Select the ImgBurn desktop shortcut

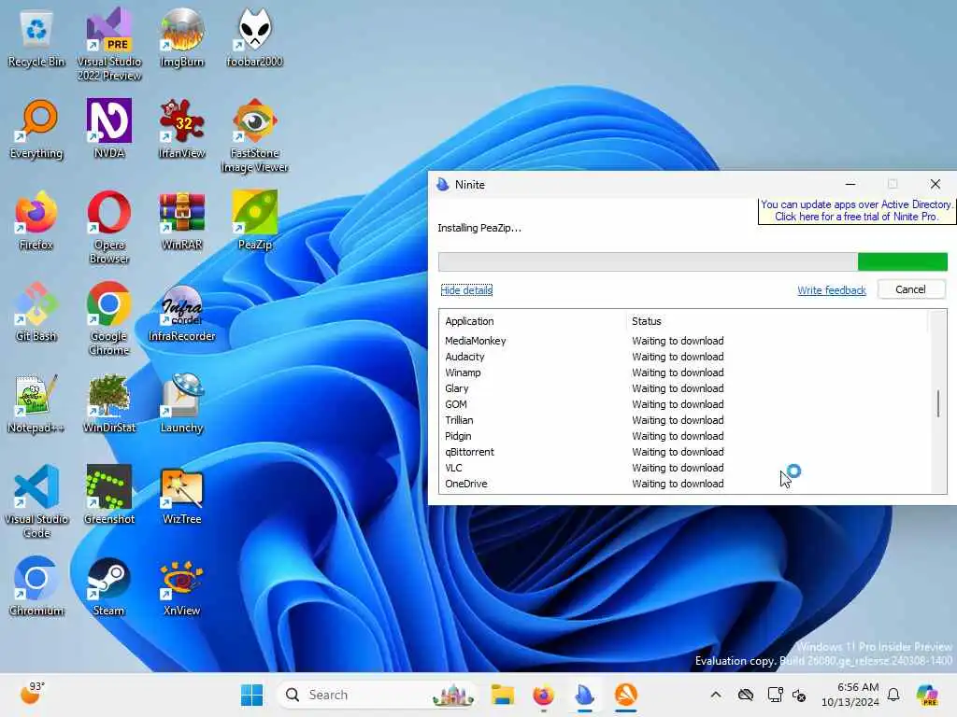pos(182,37)
